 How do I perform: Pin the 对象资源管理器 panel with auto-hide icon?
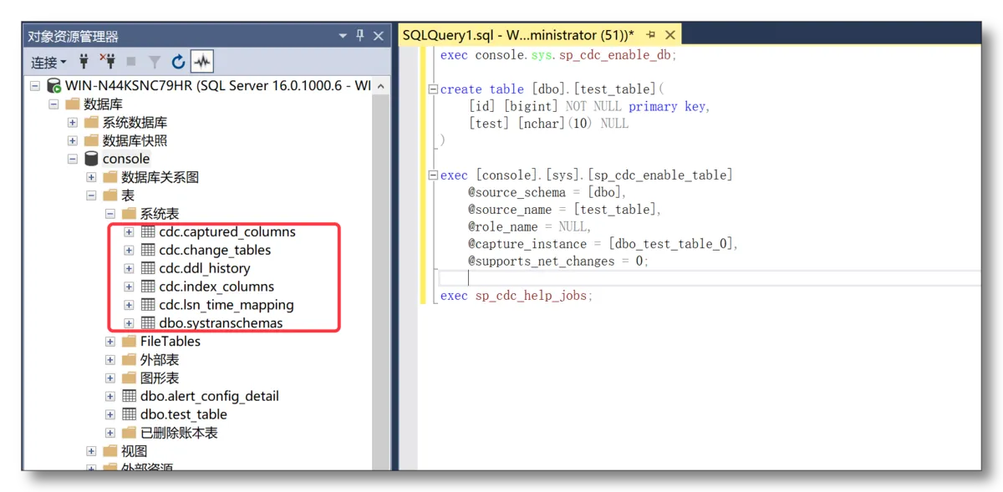click(x=360, y=36)
